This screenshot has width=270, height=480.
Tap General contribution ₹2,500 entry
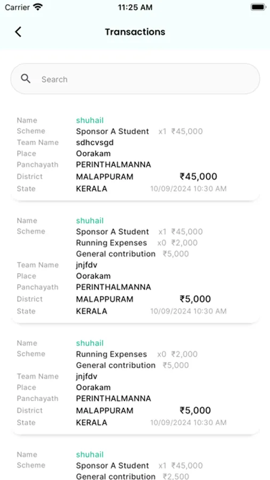[133, 476]
